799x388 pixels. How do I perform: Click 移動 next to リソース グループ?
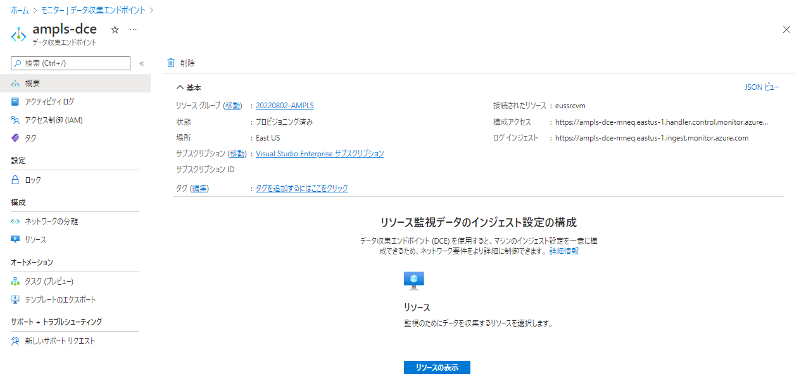[232, 106]
